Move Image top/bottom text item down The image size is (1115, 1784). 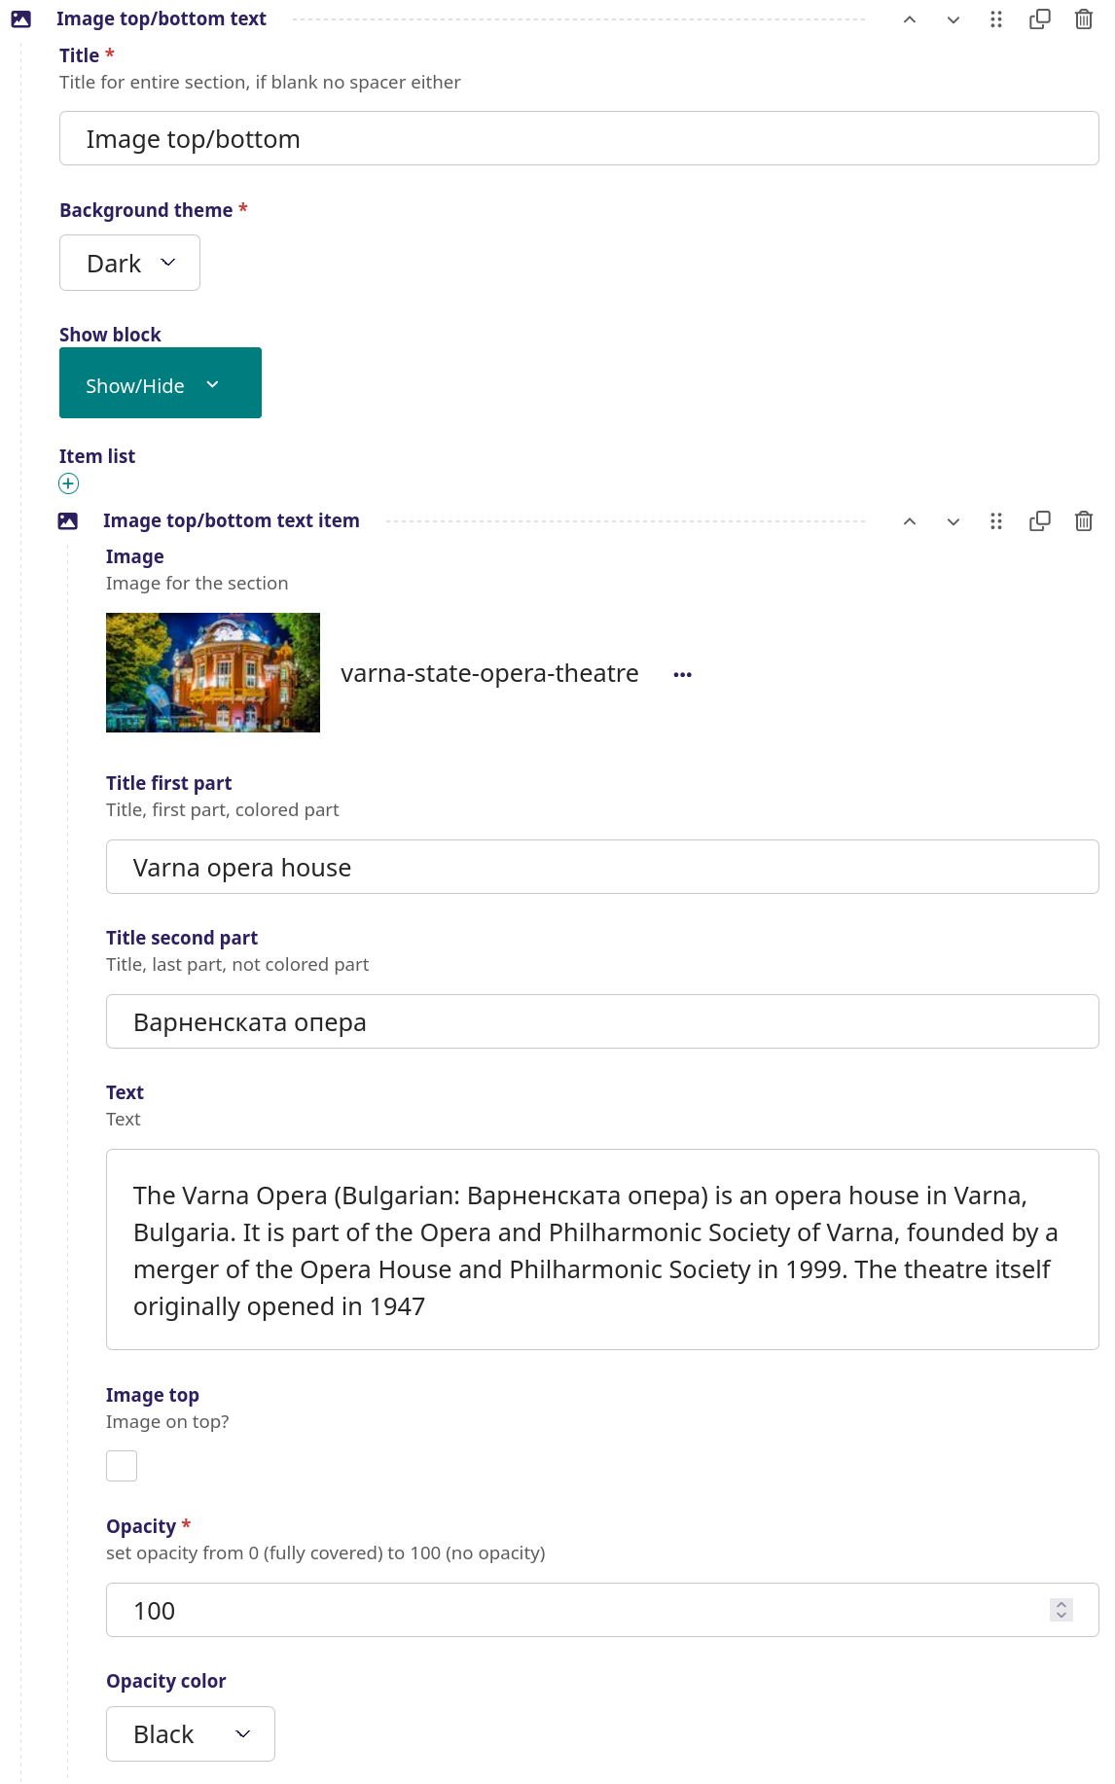(x=953, y=521)
